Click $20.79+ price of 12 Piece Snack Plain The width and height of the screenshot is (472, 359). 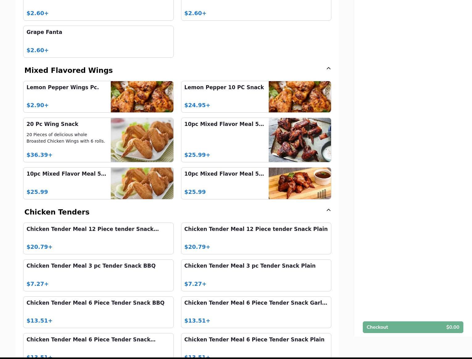(x=197, y=247)
